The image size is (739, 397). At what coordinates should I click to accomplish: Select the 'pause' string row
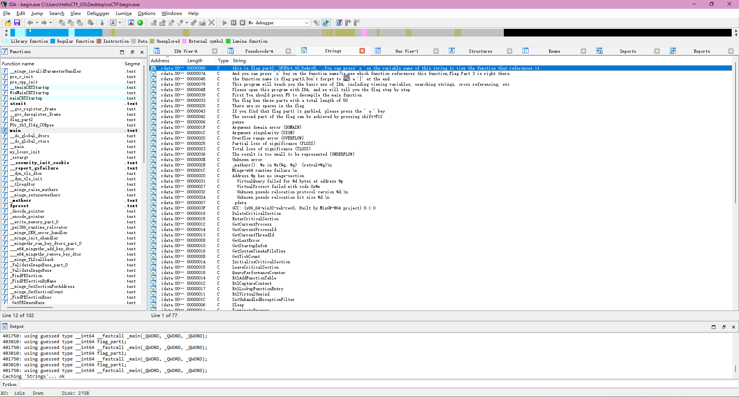tap(238, 122)
